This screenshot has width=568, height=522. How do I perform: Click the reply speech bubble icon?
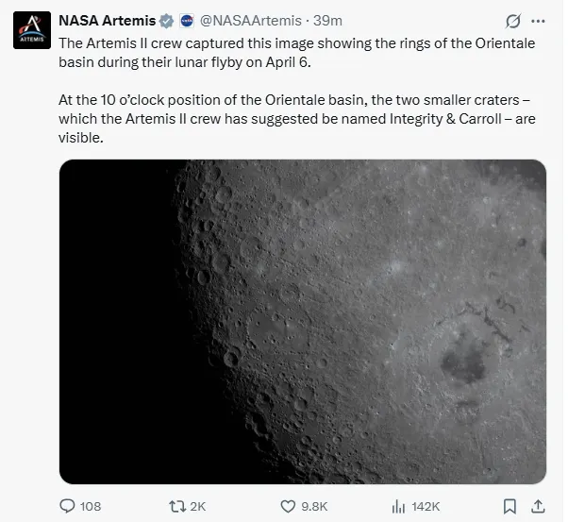click(67, 506)
